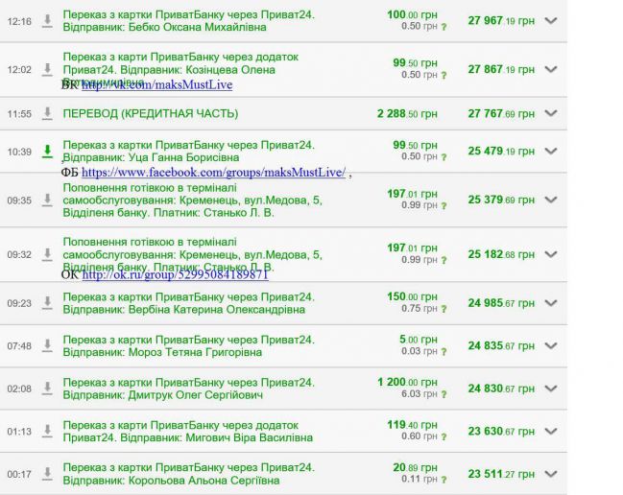Expand details for 09:23 Вербіна Катерина transfer

coord(551,303)
